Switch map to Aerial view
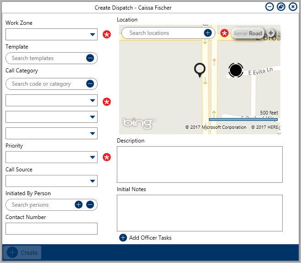Image resolution: width=301 pixels, height=263 pixels. click(x=240, y=33)
